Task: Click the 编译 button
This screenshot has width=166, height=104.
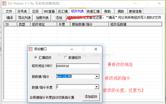Action: pyautogui.click(x=10, y=18)
